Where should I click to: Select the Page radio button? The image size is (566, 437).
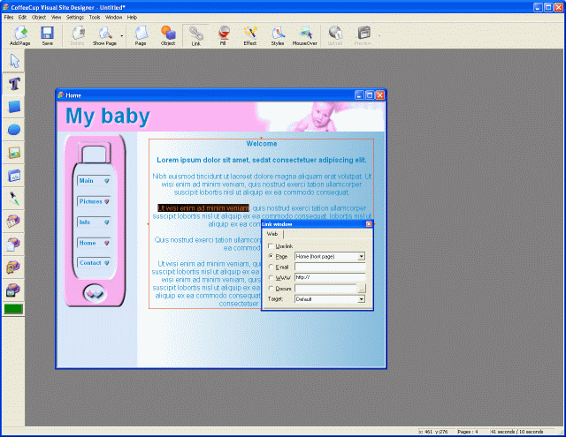(x=271, y=256)
